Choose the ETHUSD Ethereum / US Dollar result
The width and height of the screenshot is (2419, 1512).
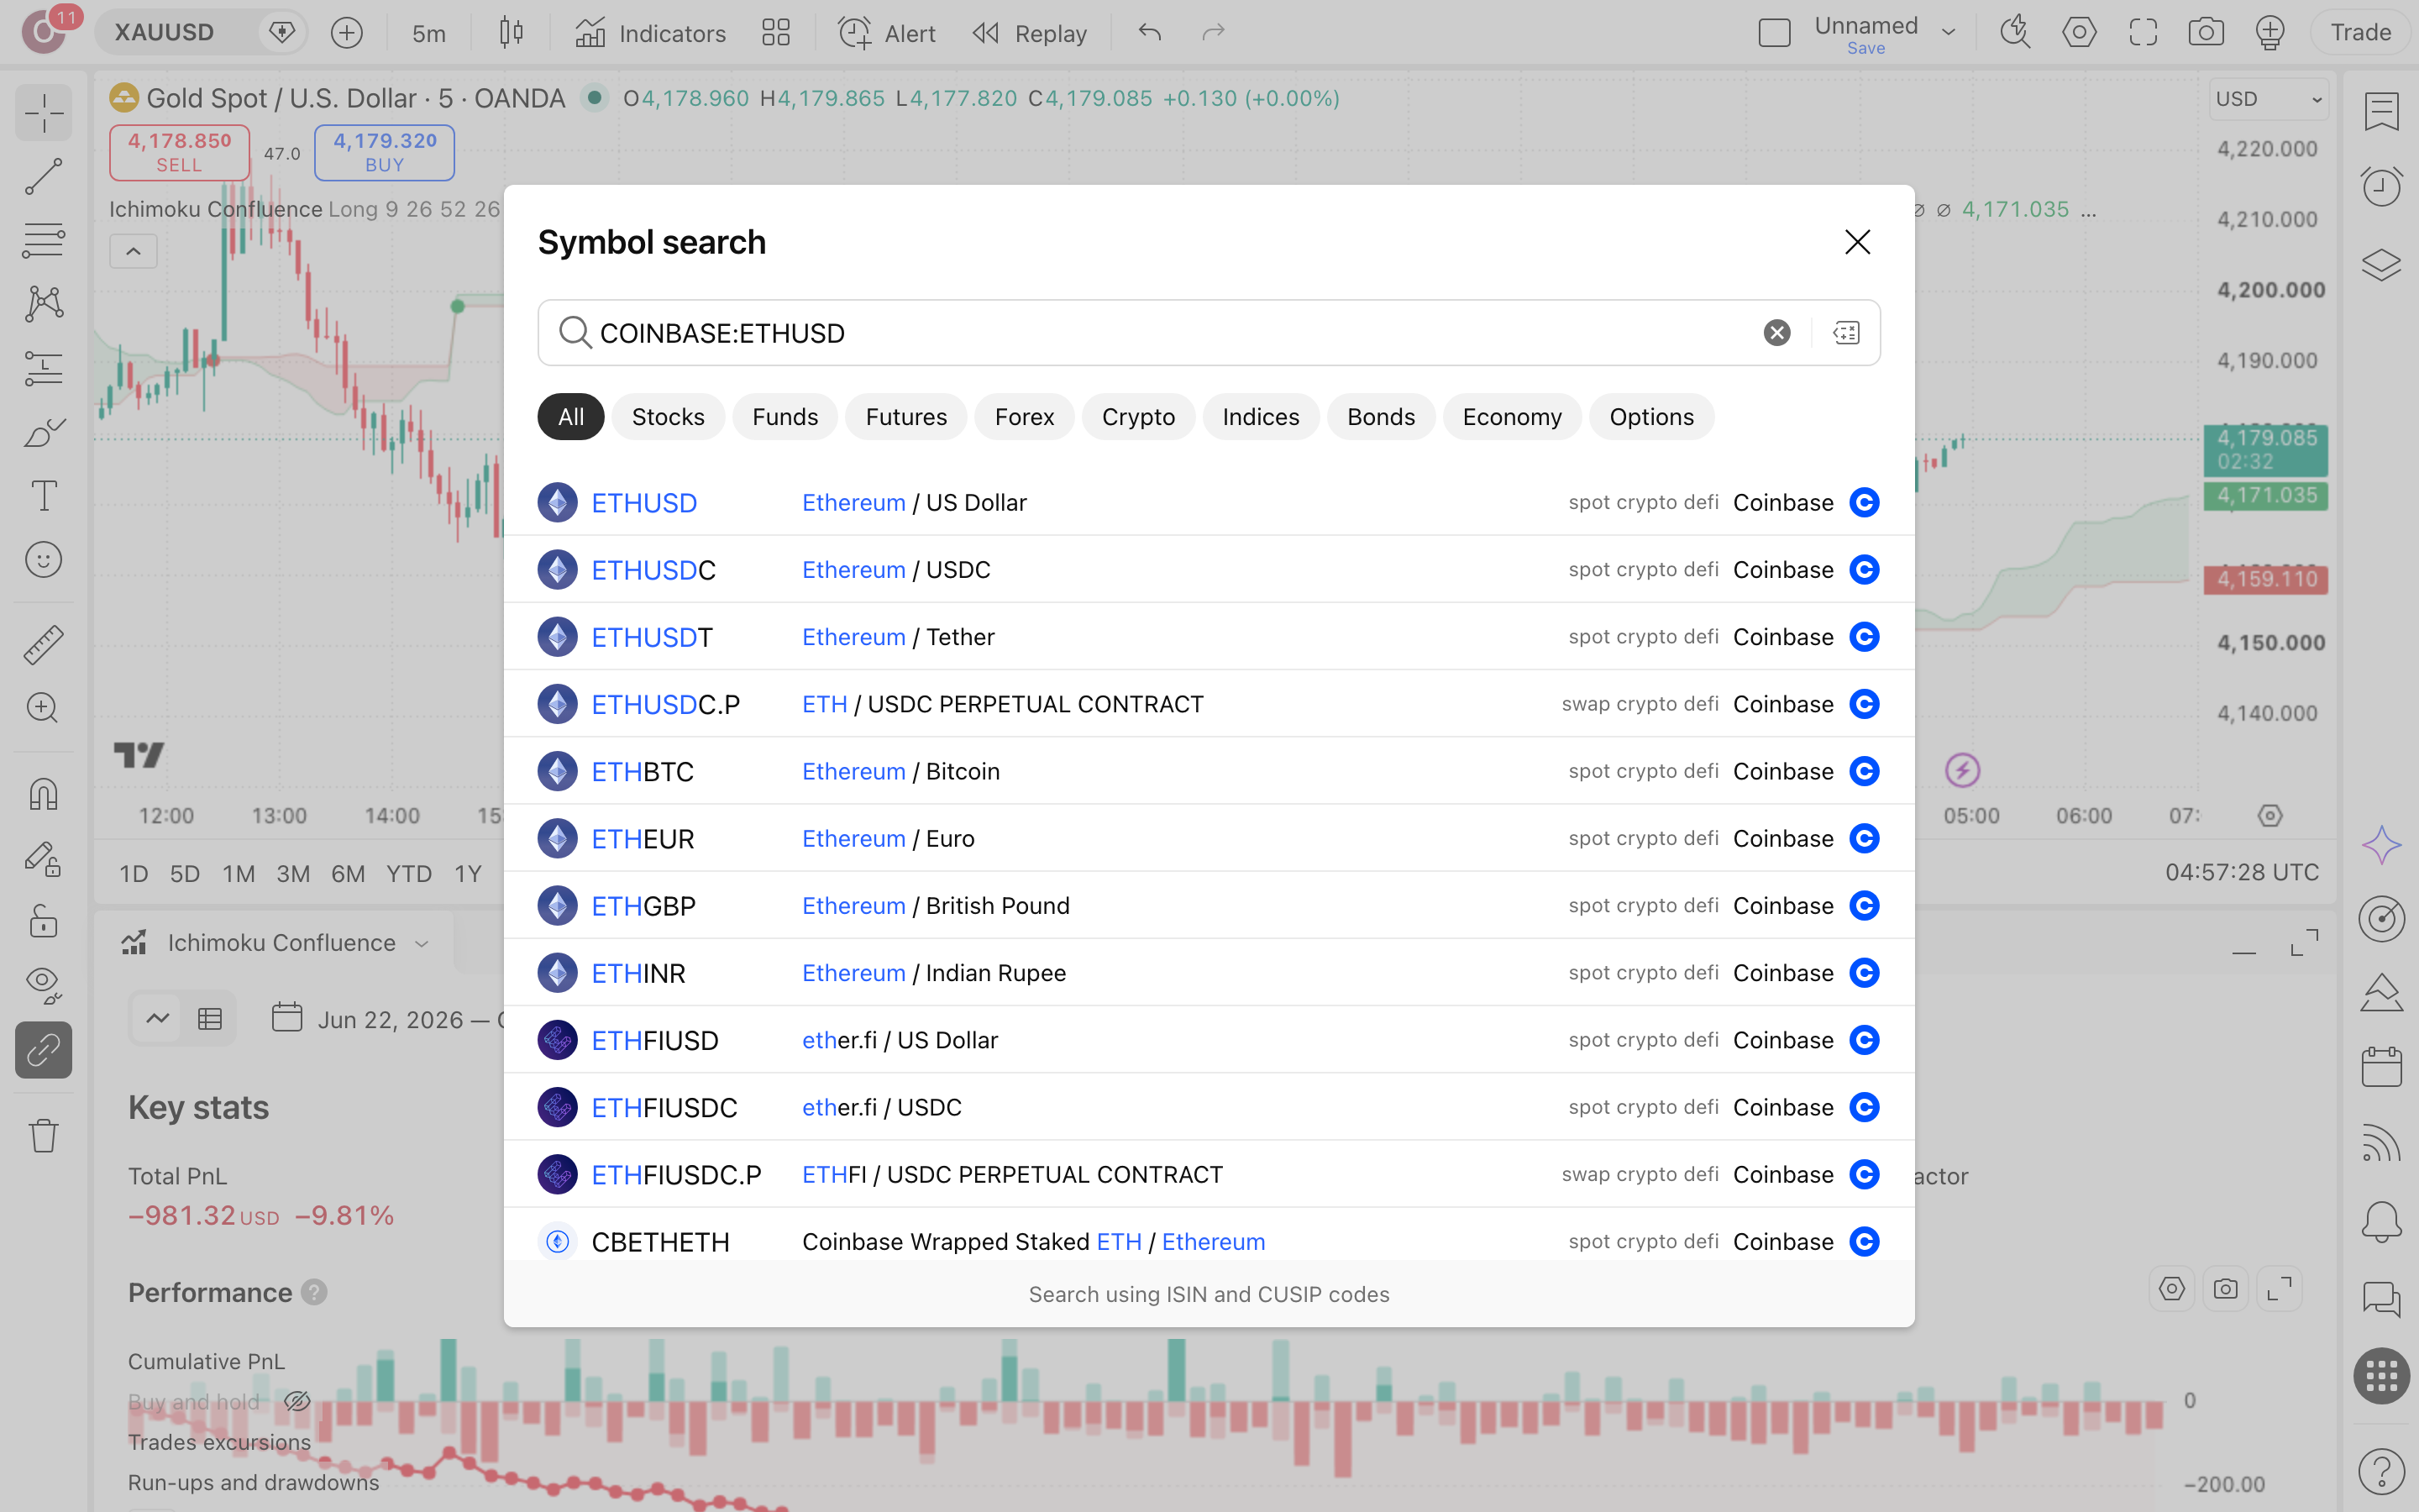pyautogui.click(x=1209, y=502)
